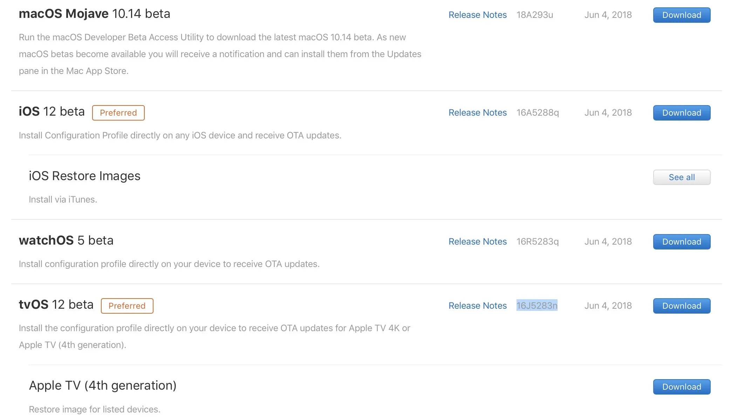
Task: Click the iOS Restore Images title
Action: pyautogui.click(x=84, y=176)
